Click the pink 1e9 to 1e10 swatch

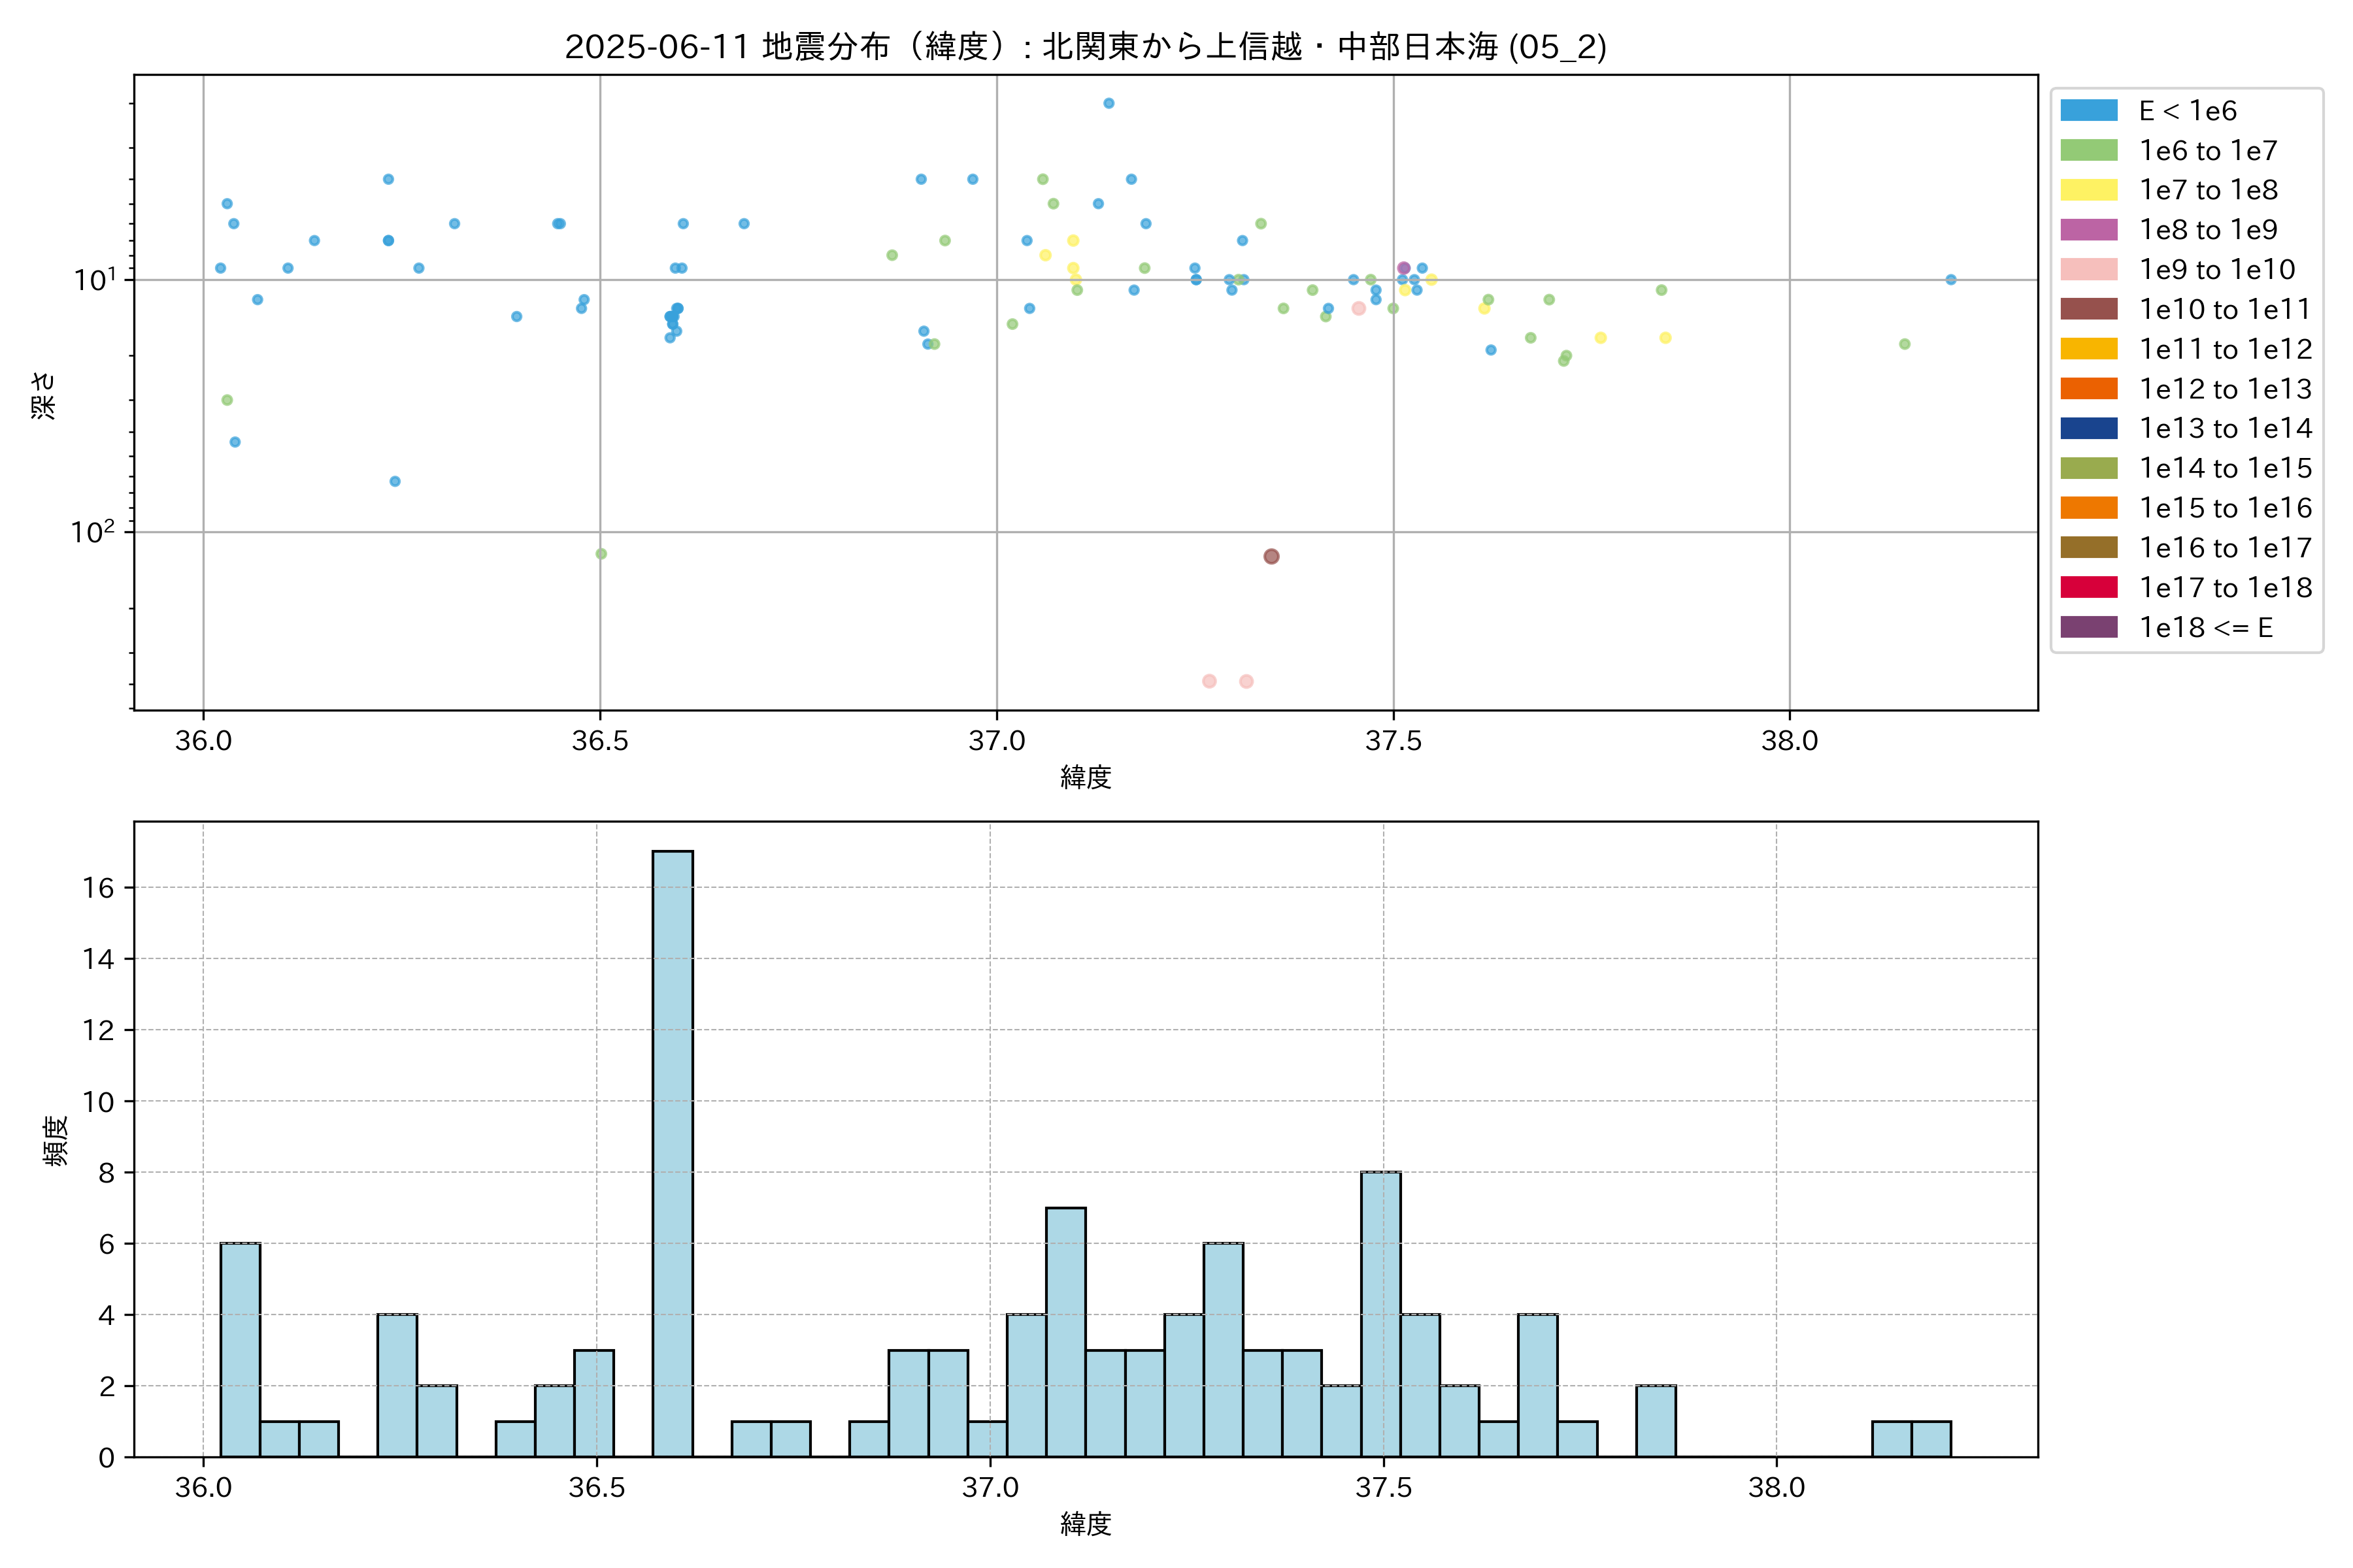point(2088,269)
